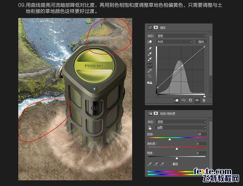Click the smooth curve values icon

point(150,76)
